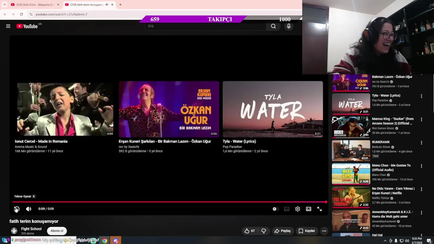Show hidden tray icons with the chevron
This screenshot has width=434, height=244.
point(385,241)
